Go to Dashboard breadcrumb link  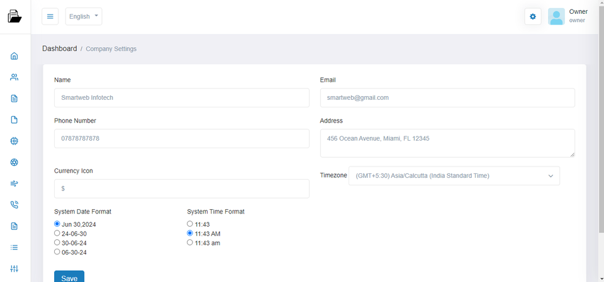click(60, 48)
